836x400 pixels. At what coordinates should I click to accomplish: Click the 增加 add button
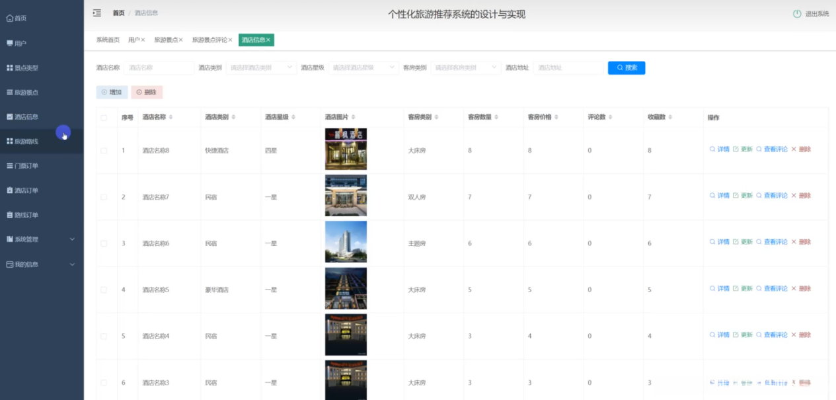point(112,93)
